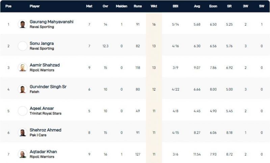
Task: Click the Pak I Care team name
Action: [38, 135]
